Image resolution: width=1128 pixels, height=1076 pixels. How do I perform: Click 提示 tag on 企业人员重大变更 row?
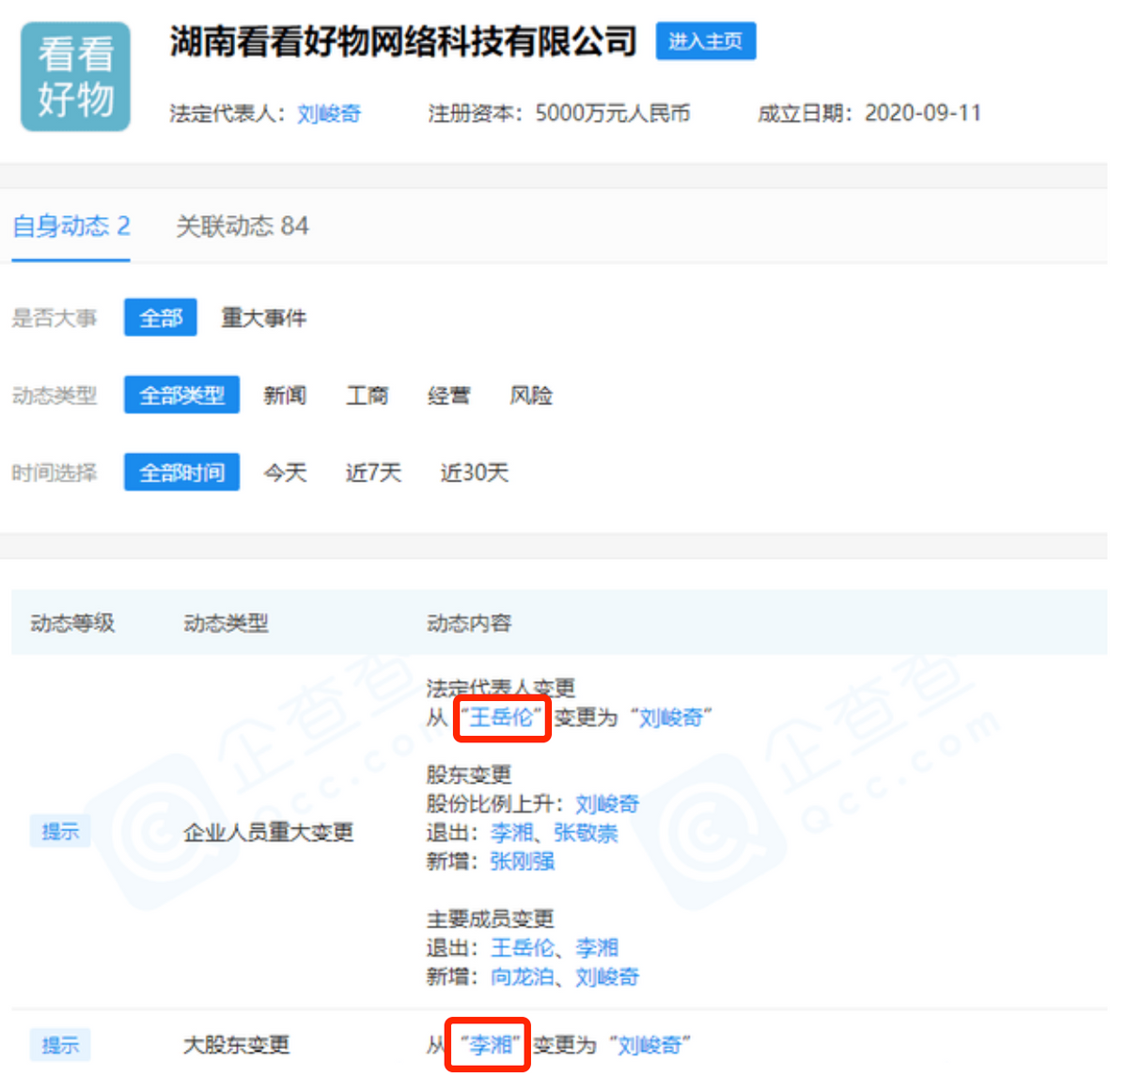(60, 832)
